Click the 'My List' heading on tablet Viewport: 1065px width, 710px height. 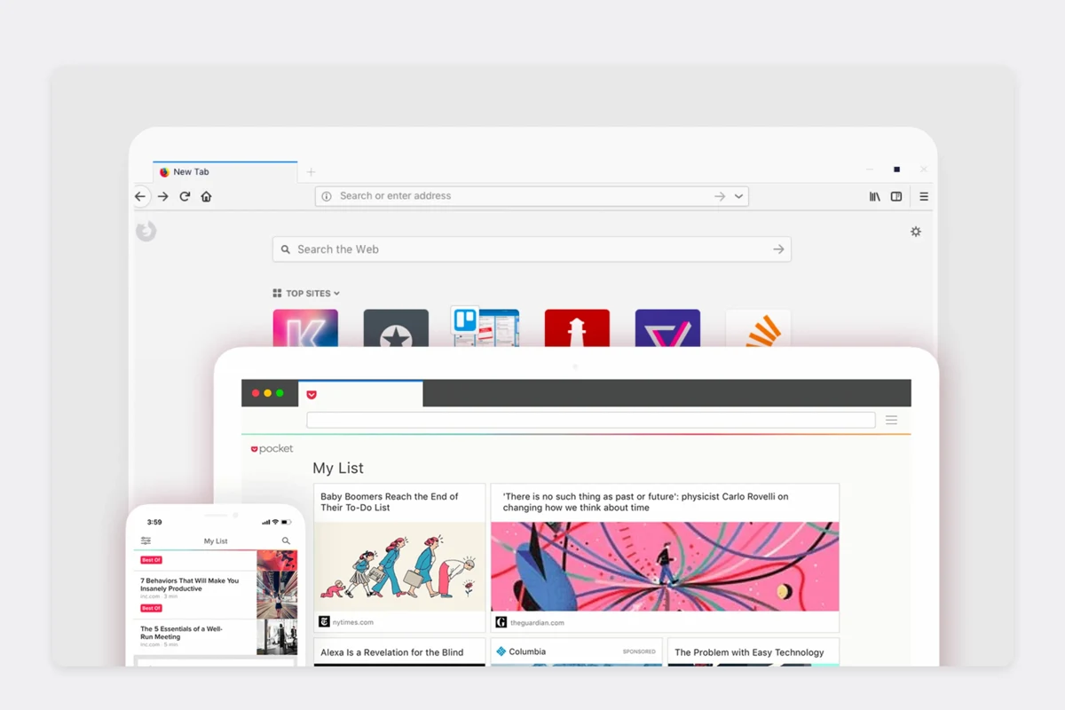point(338,468)
